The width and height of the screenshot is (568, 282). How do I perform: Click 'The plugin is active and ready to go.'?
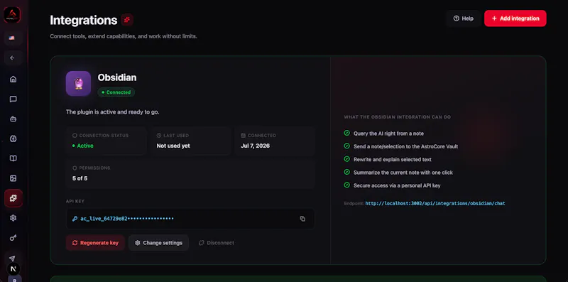coord(113,112)
